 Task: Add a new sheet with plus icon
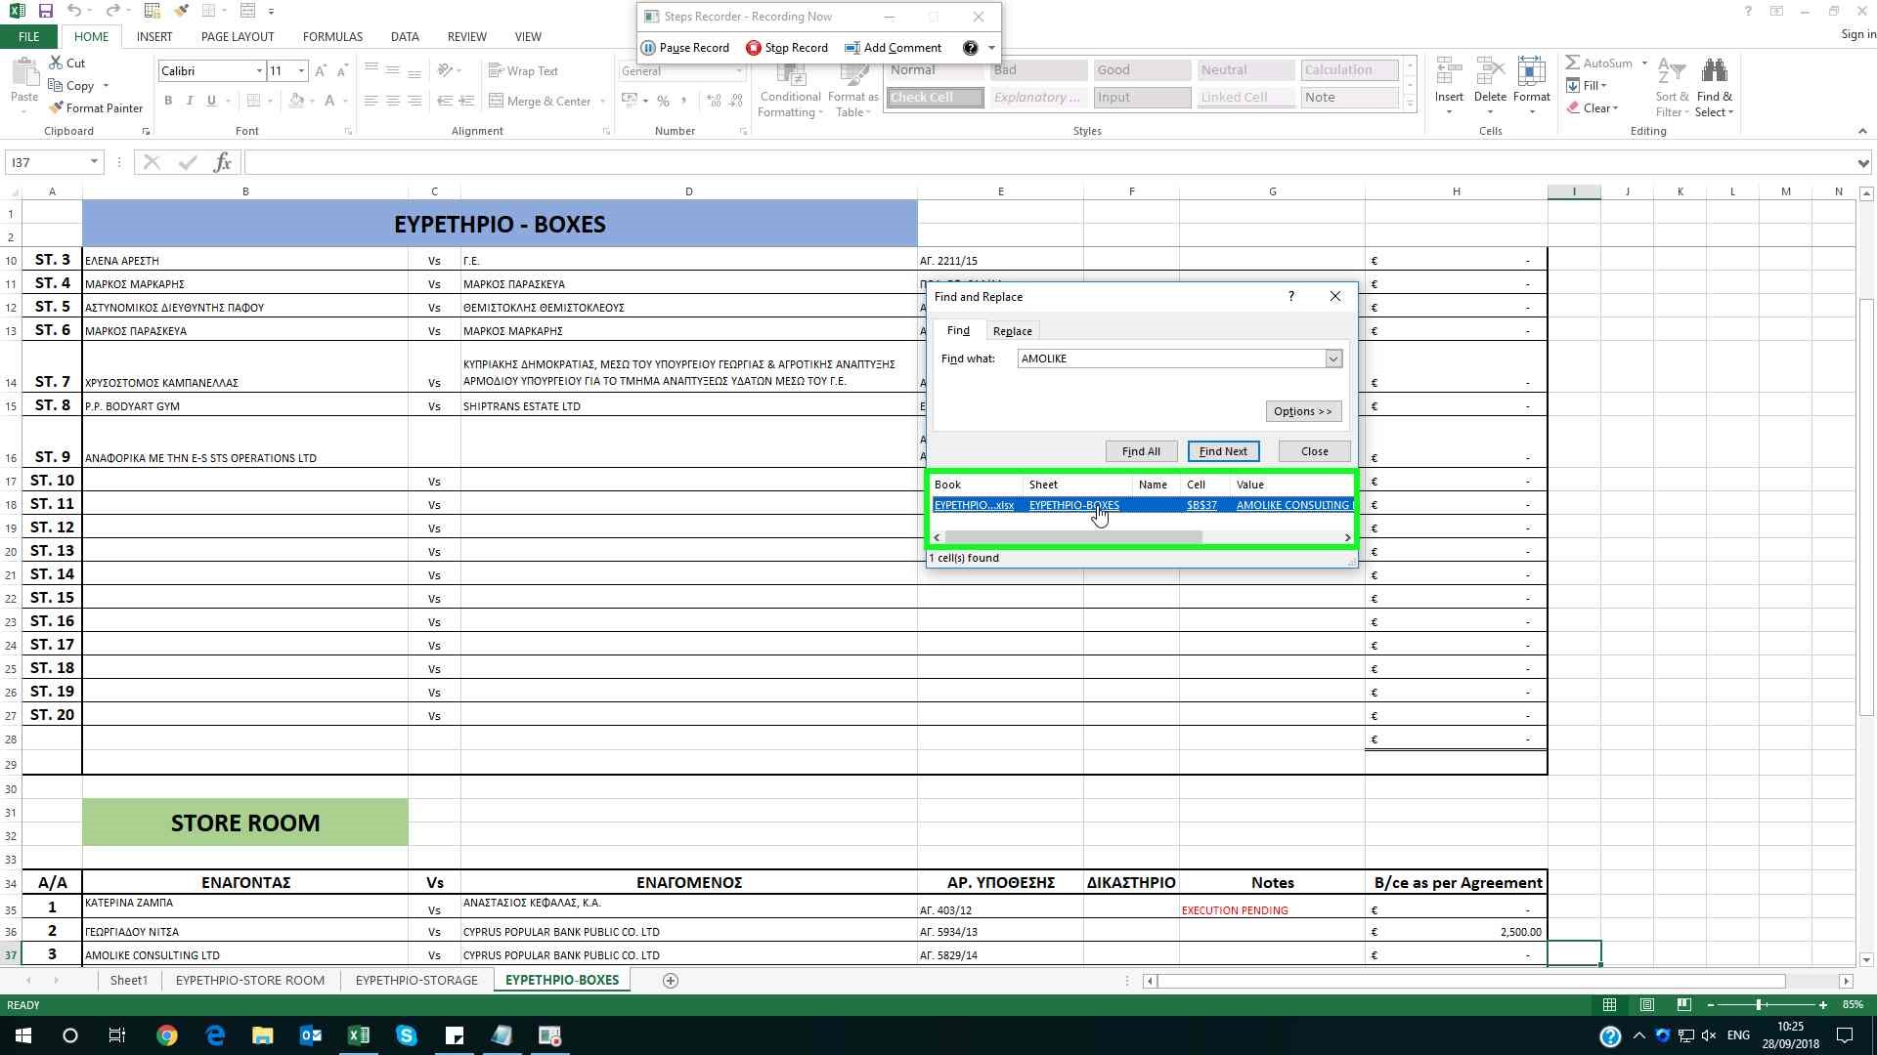(671, 981)
